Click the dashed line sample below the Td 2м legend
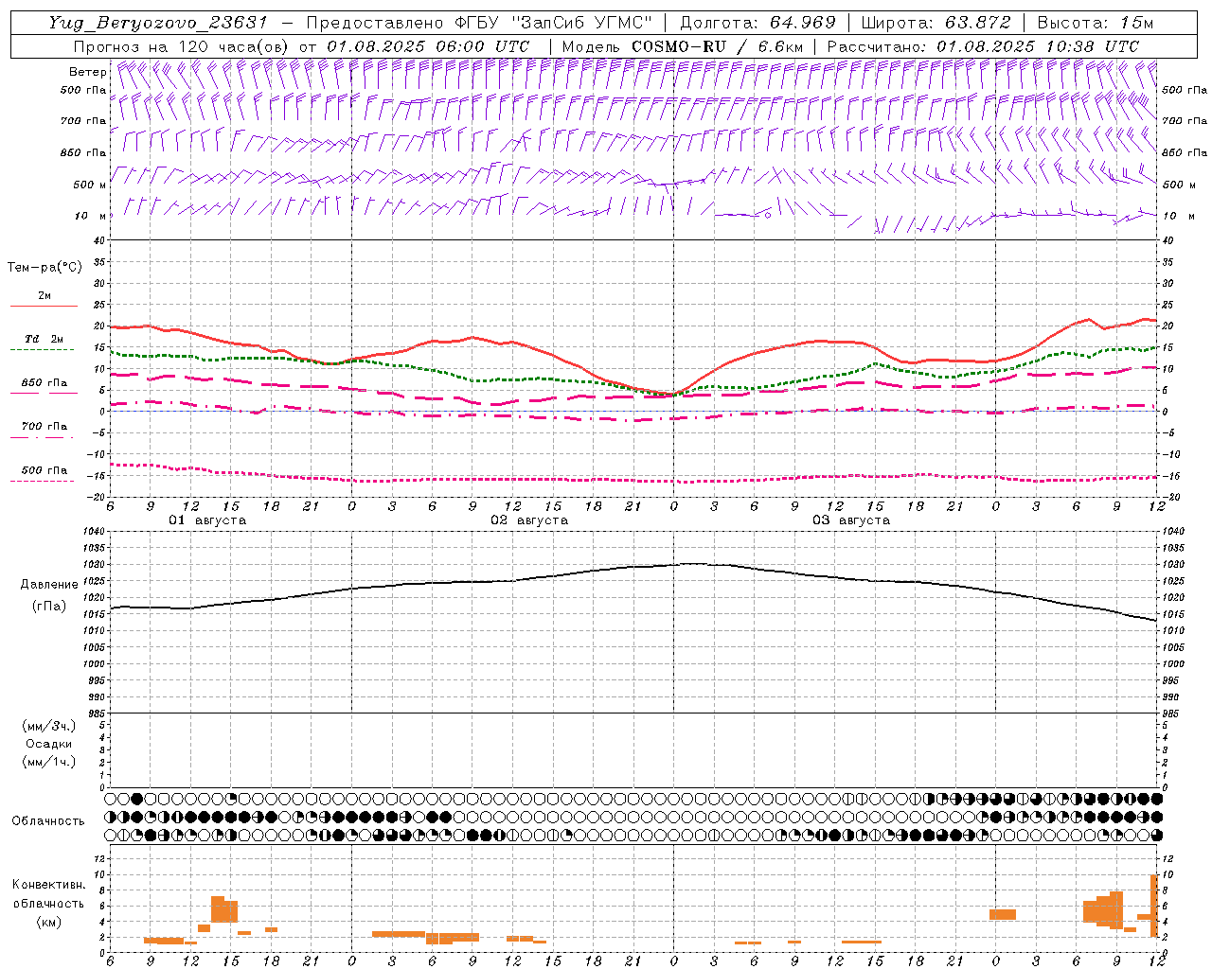The width and height of the screenshot is (1212, 969). pyautogui.click(x=42, y=349)
